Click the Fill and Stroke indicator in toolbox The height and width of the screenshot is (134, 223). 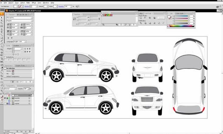(2, 97)
